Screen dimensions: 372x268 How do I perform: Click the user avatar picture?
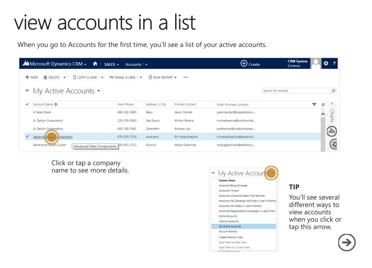click(316, 63)
